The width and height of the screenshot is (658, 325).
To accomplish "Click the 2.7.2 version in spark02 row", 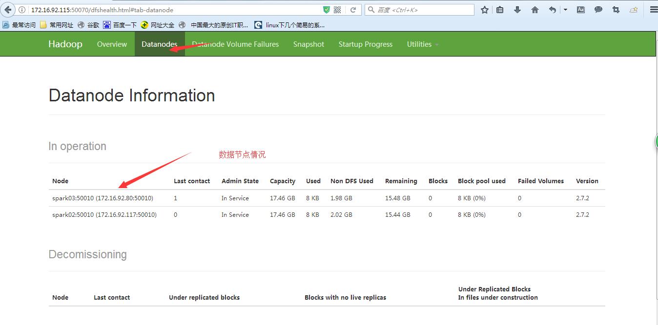I will pos(583,215).
